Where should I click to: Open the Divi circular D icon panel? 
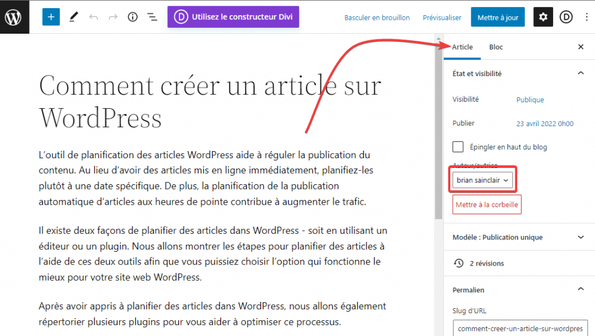coord(566,17)
